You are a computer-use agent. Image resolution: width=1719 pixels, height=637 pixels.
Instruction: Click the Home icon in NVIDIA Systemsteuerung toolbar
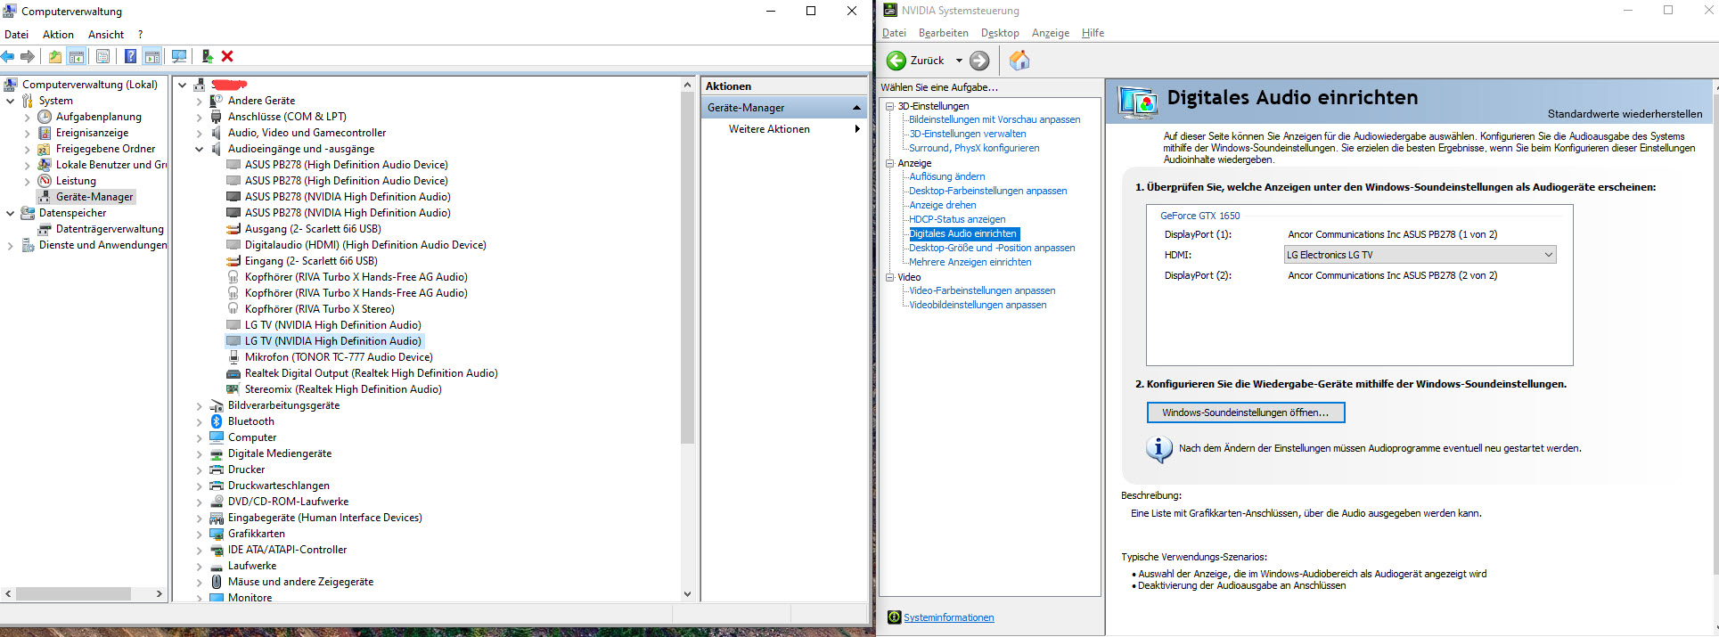pyautogui.click(x=1019, y=61)
